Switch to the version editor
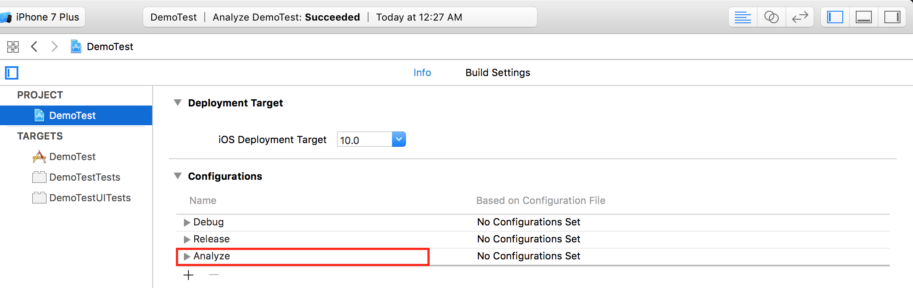 [800, 17]
